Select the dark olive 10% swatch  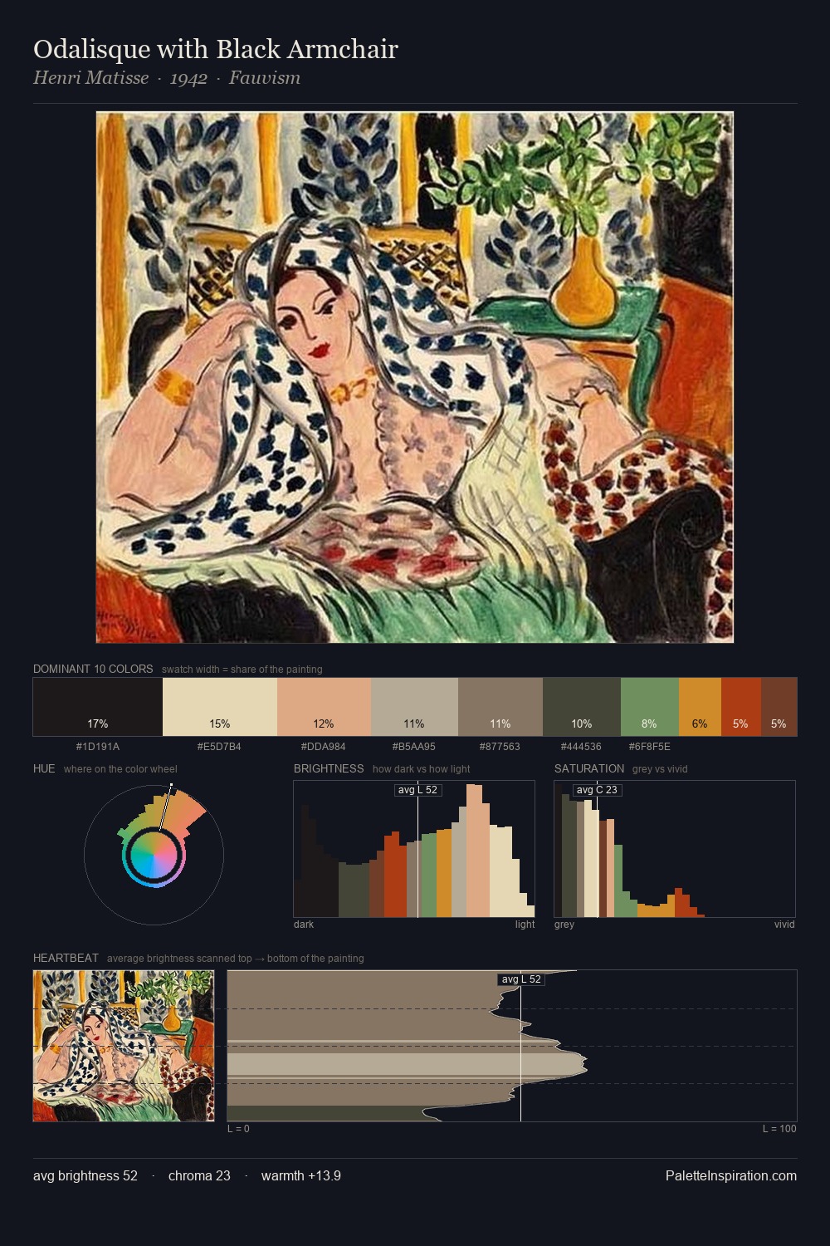pyautogui.click(x=582, y=707)
